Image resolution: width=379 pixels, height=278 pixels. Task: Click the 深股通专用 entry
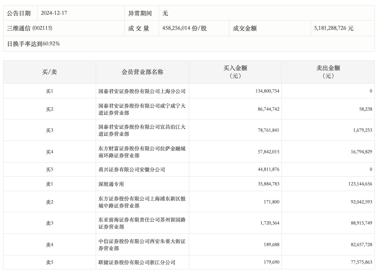click(111, 184)
